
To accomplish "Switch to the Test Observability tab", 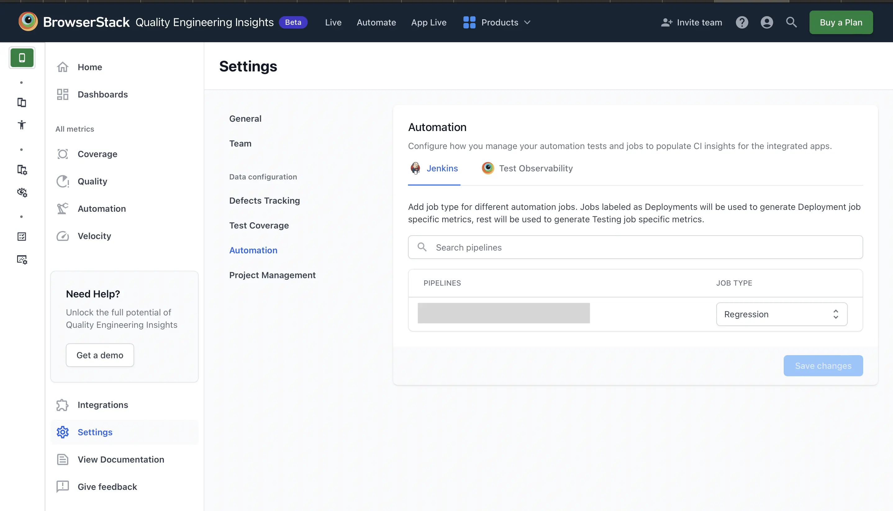I will (527, 168).
